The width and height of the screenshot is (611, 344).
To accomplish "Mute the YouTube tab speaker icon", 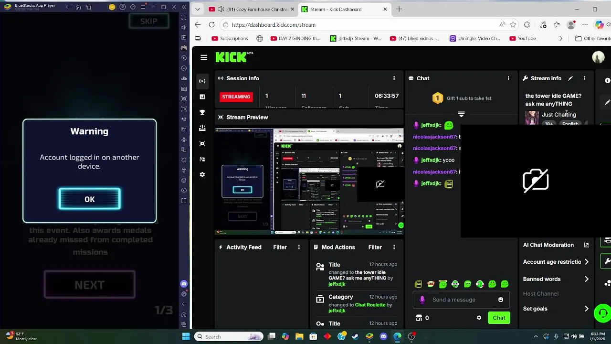I will [x=221, y=9].
